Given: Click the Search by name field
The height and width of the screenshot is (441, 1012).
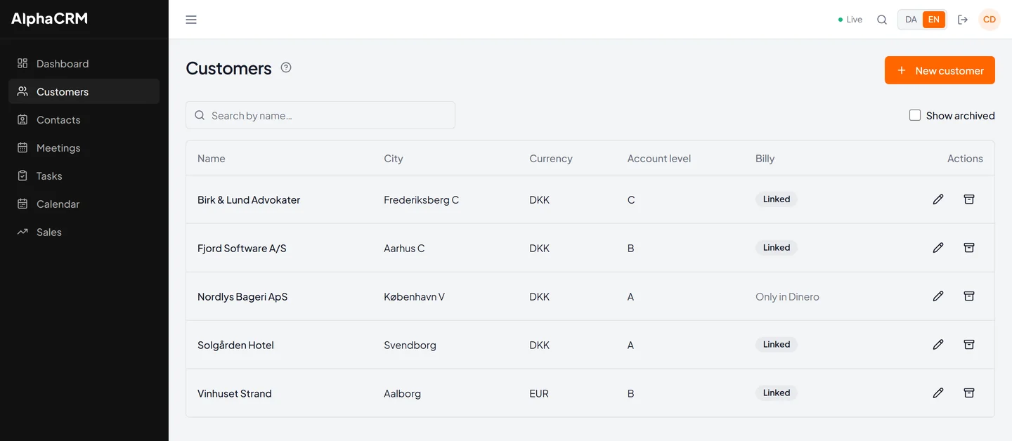Looking at the screenshot, I should 320,115.
